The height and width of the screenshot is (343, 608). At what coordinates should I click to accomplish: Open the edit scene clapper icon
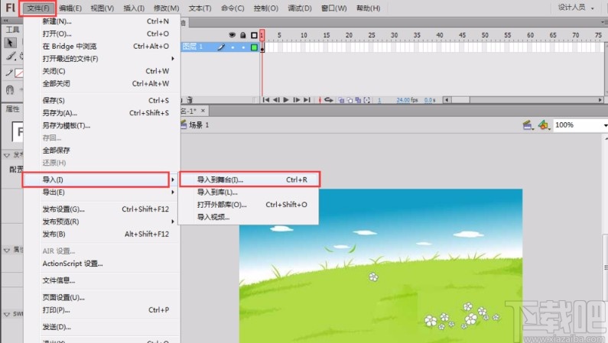point(528,125)
